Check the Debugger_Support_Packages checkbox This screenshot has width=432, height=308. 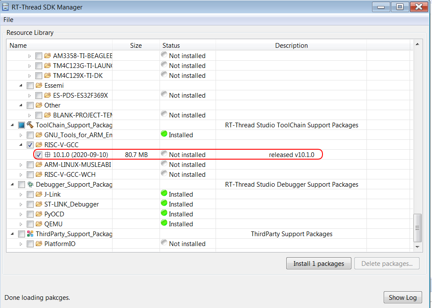pyautogui.click(x=22, y=185)
